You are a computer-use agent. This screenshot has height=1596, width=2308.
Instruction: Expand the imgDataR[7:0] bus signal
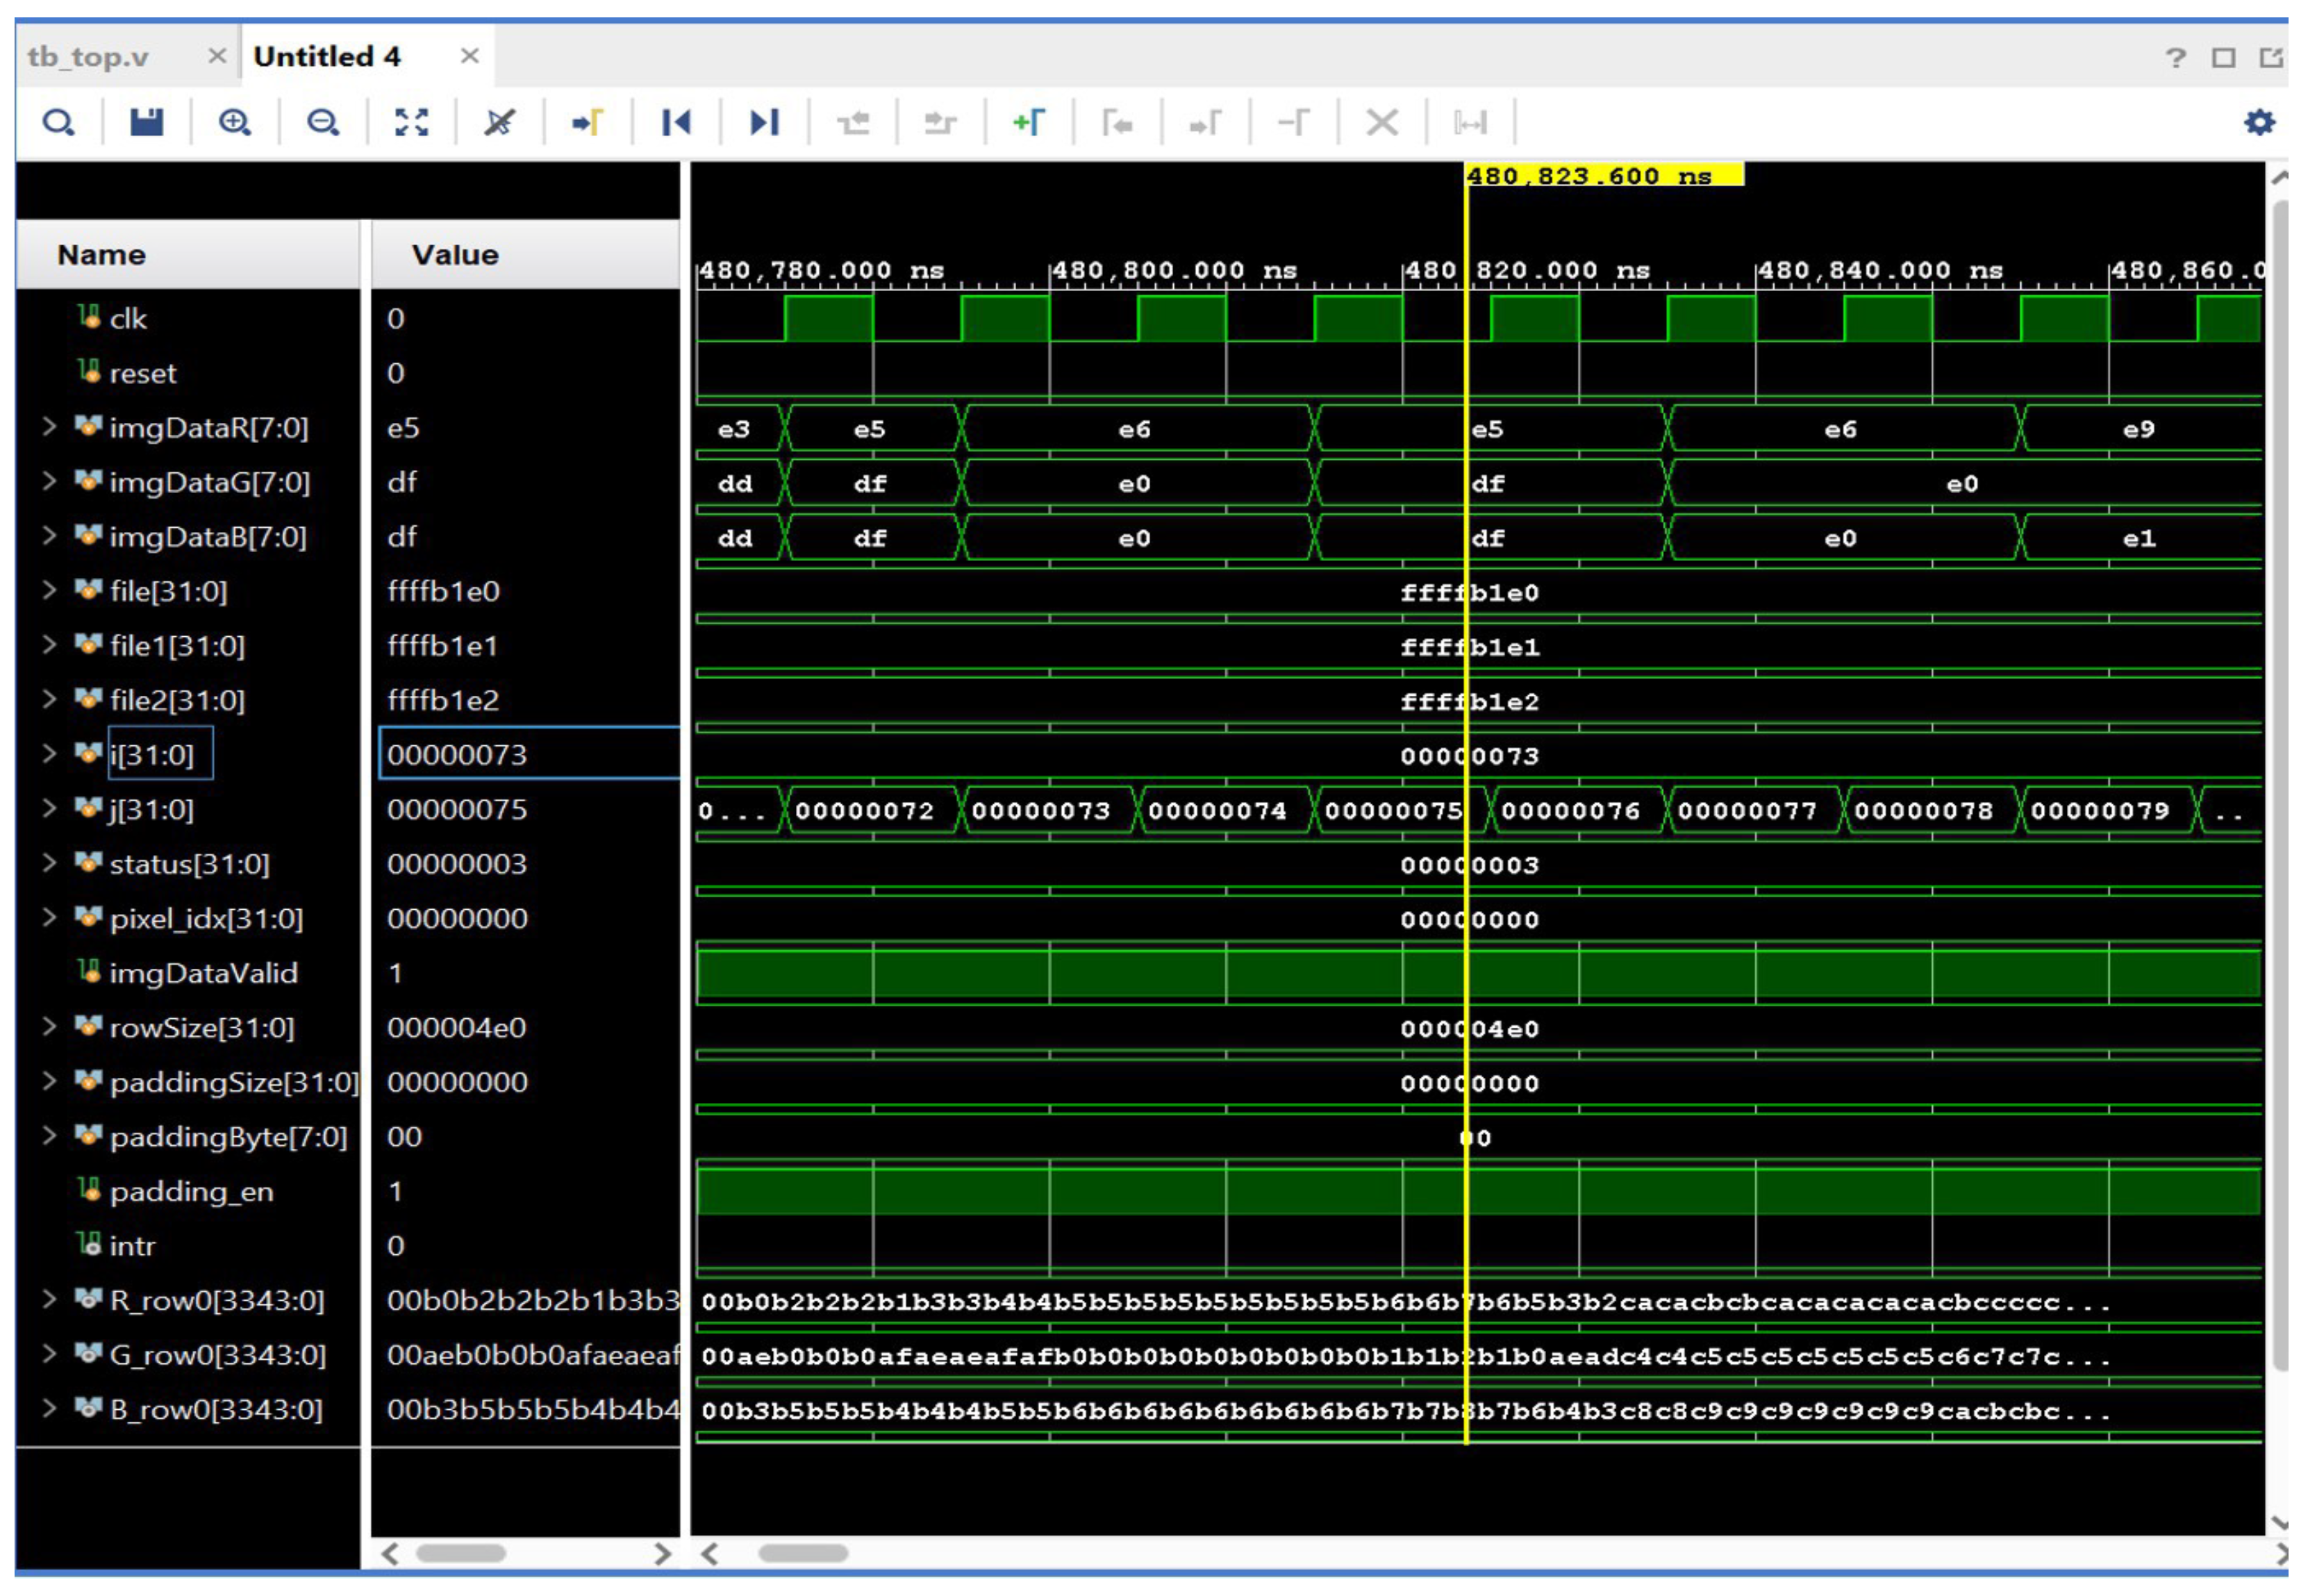(49, 427)
